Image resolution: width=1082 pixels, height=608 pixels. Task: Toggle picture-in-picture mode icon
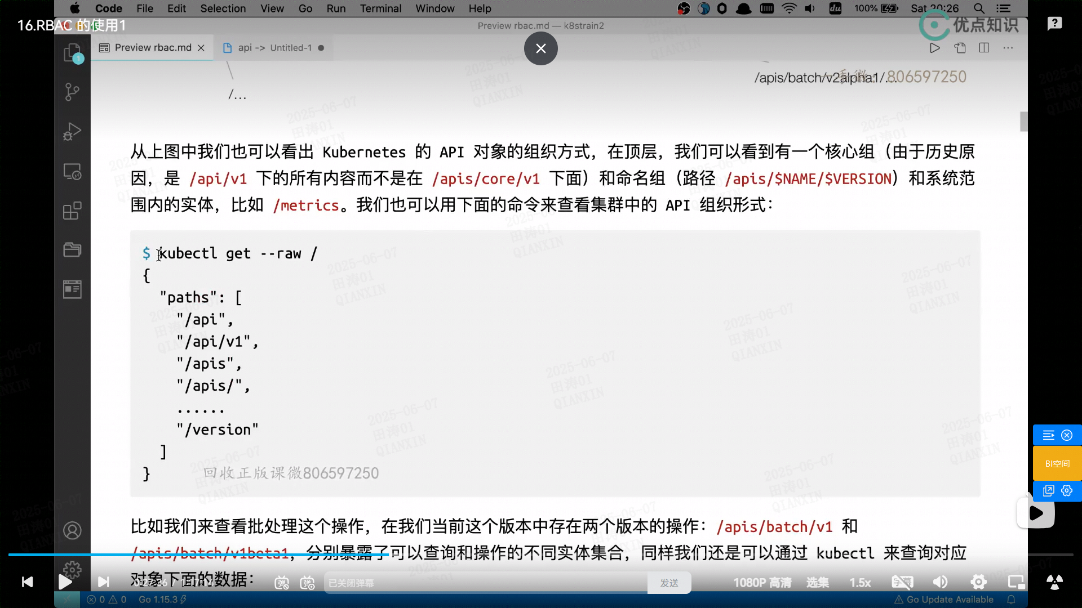click(x=1016, y=582)
